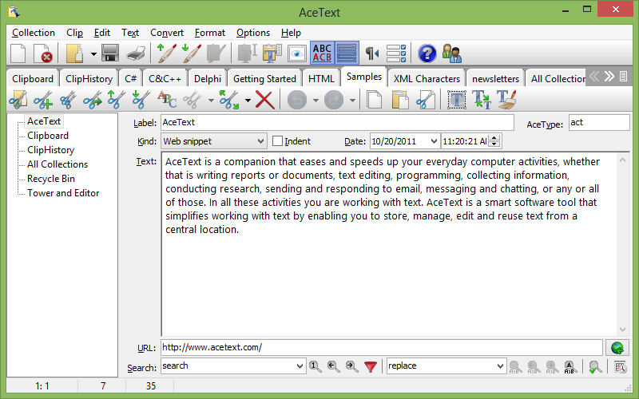Click into the AceType field
639x399 pixels.
599,122
